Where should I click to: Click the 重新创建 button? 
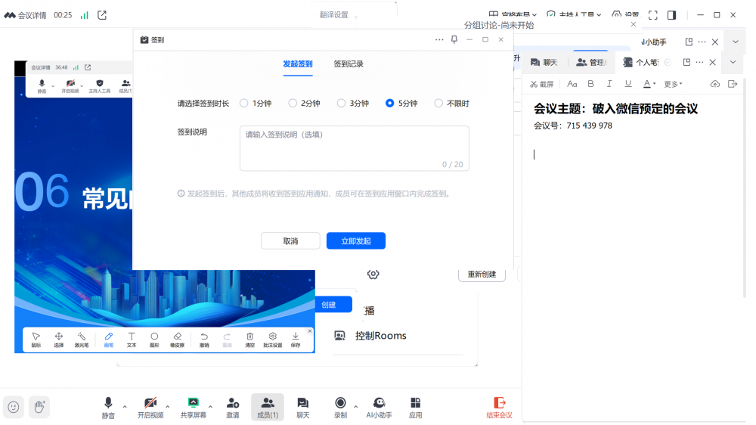[x=482, y=274]
